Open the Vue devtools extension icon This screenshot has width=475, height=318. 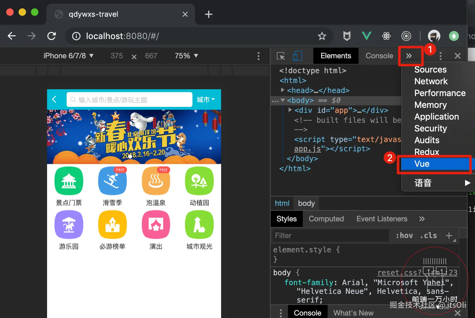click(367, 36)
